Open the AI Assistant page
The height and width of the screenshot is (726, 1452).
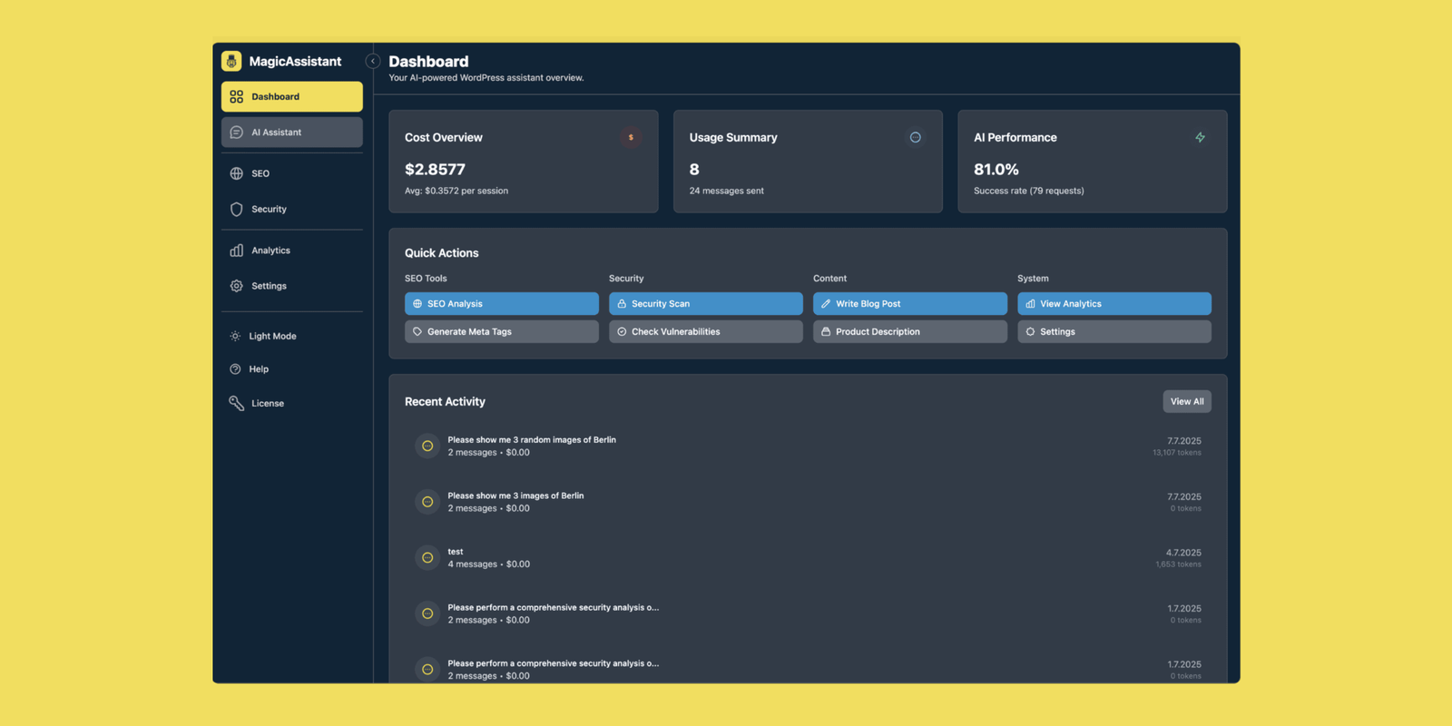pos(291,132)
